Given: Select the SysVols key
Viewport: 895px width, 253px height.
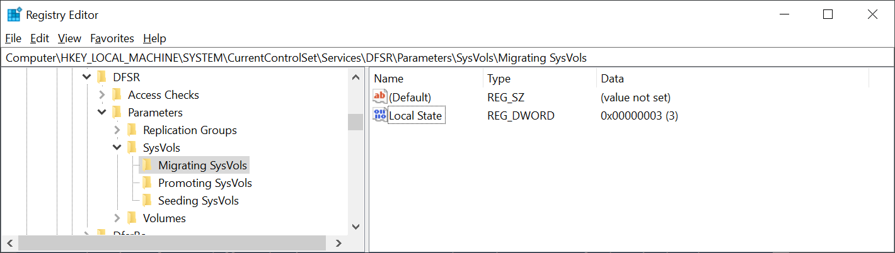Looking at the screenshot, I should 161,148.
